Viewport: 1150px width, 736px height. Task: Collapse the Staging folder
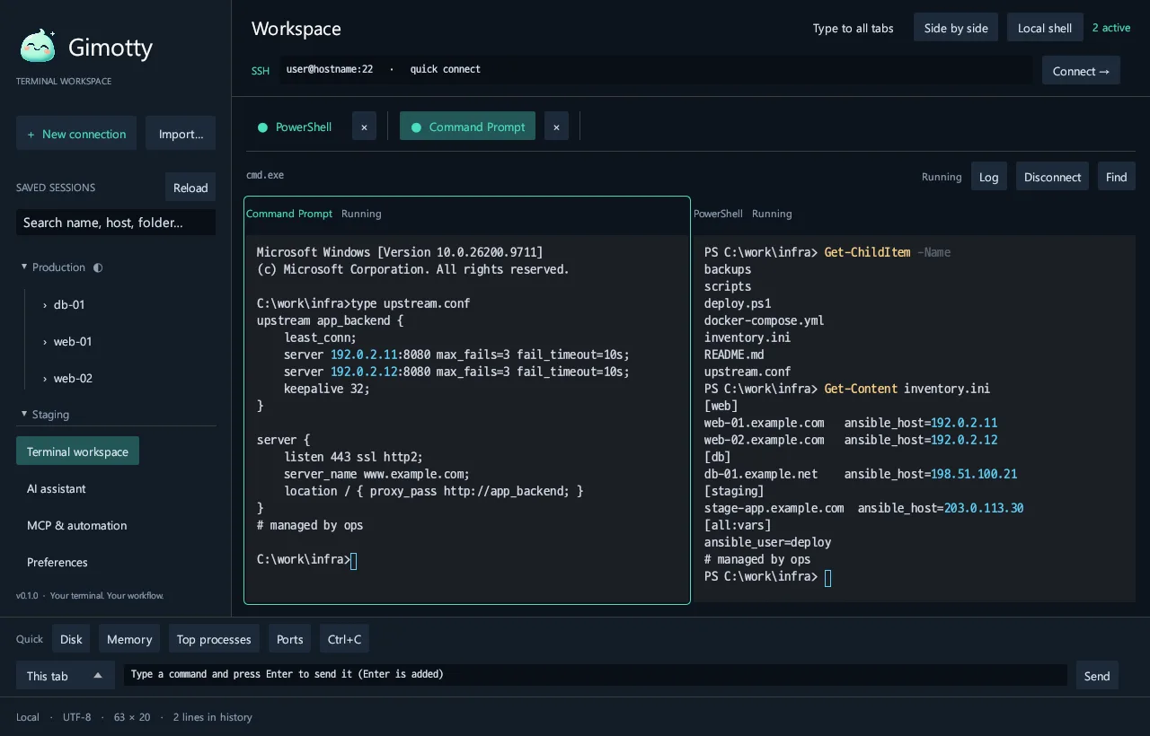(x=45, y=415)
